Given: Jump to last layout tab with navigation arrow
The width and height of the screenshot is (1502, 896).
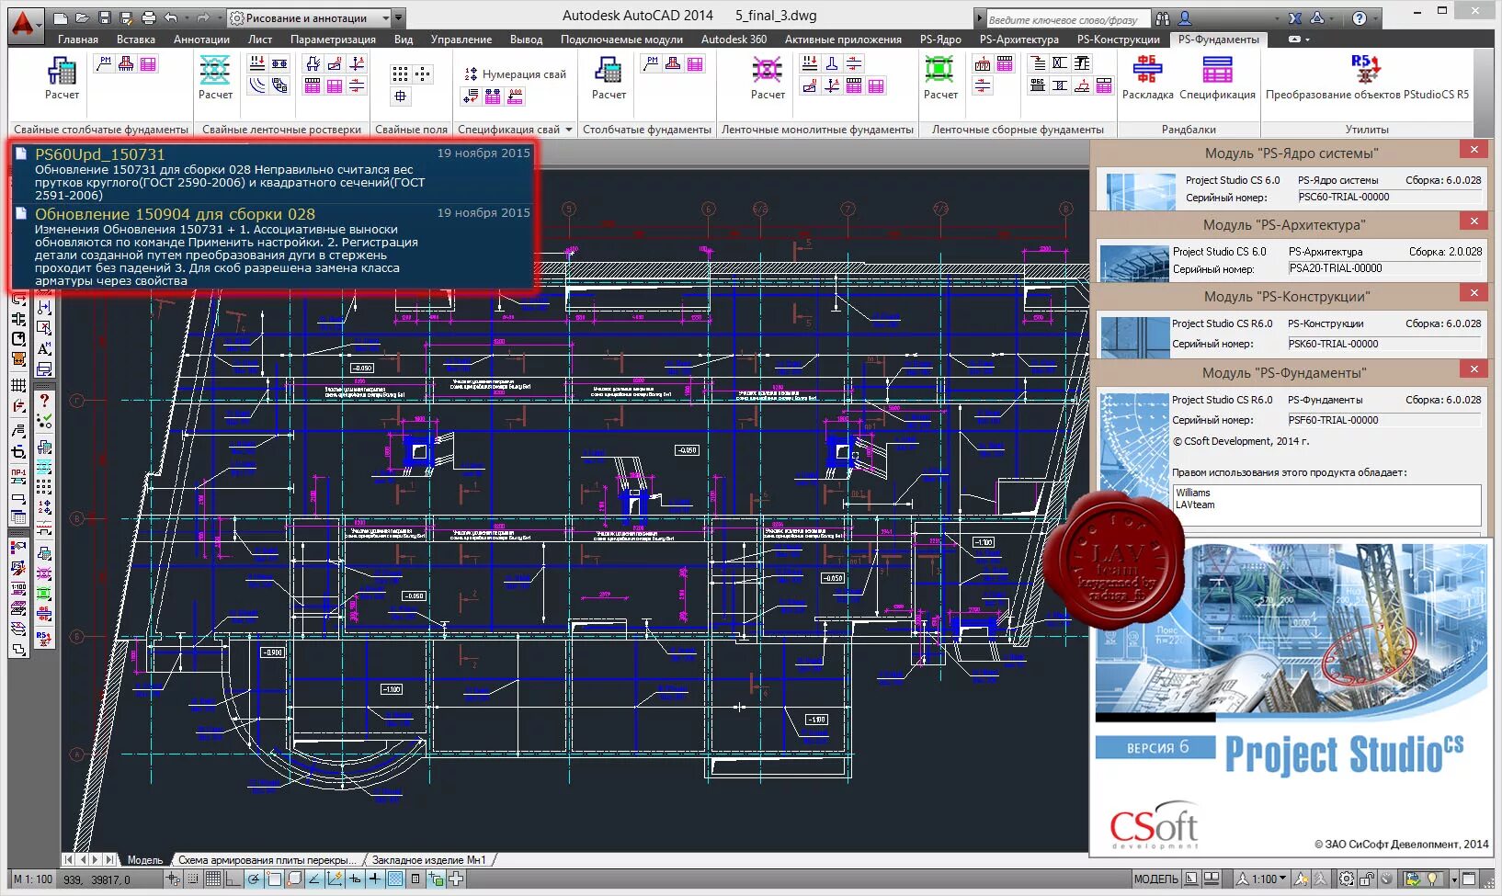Looking at the screenshot, I should point(110,860).
